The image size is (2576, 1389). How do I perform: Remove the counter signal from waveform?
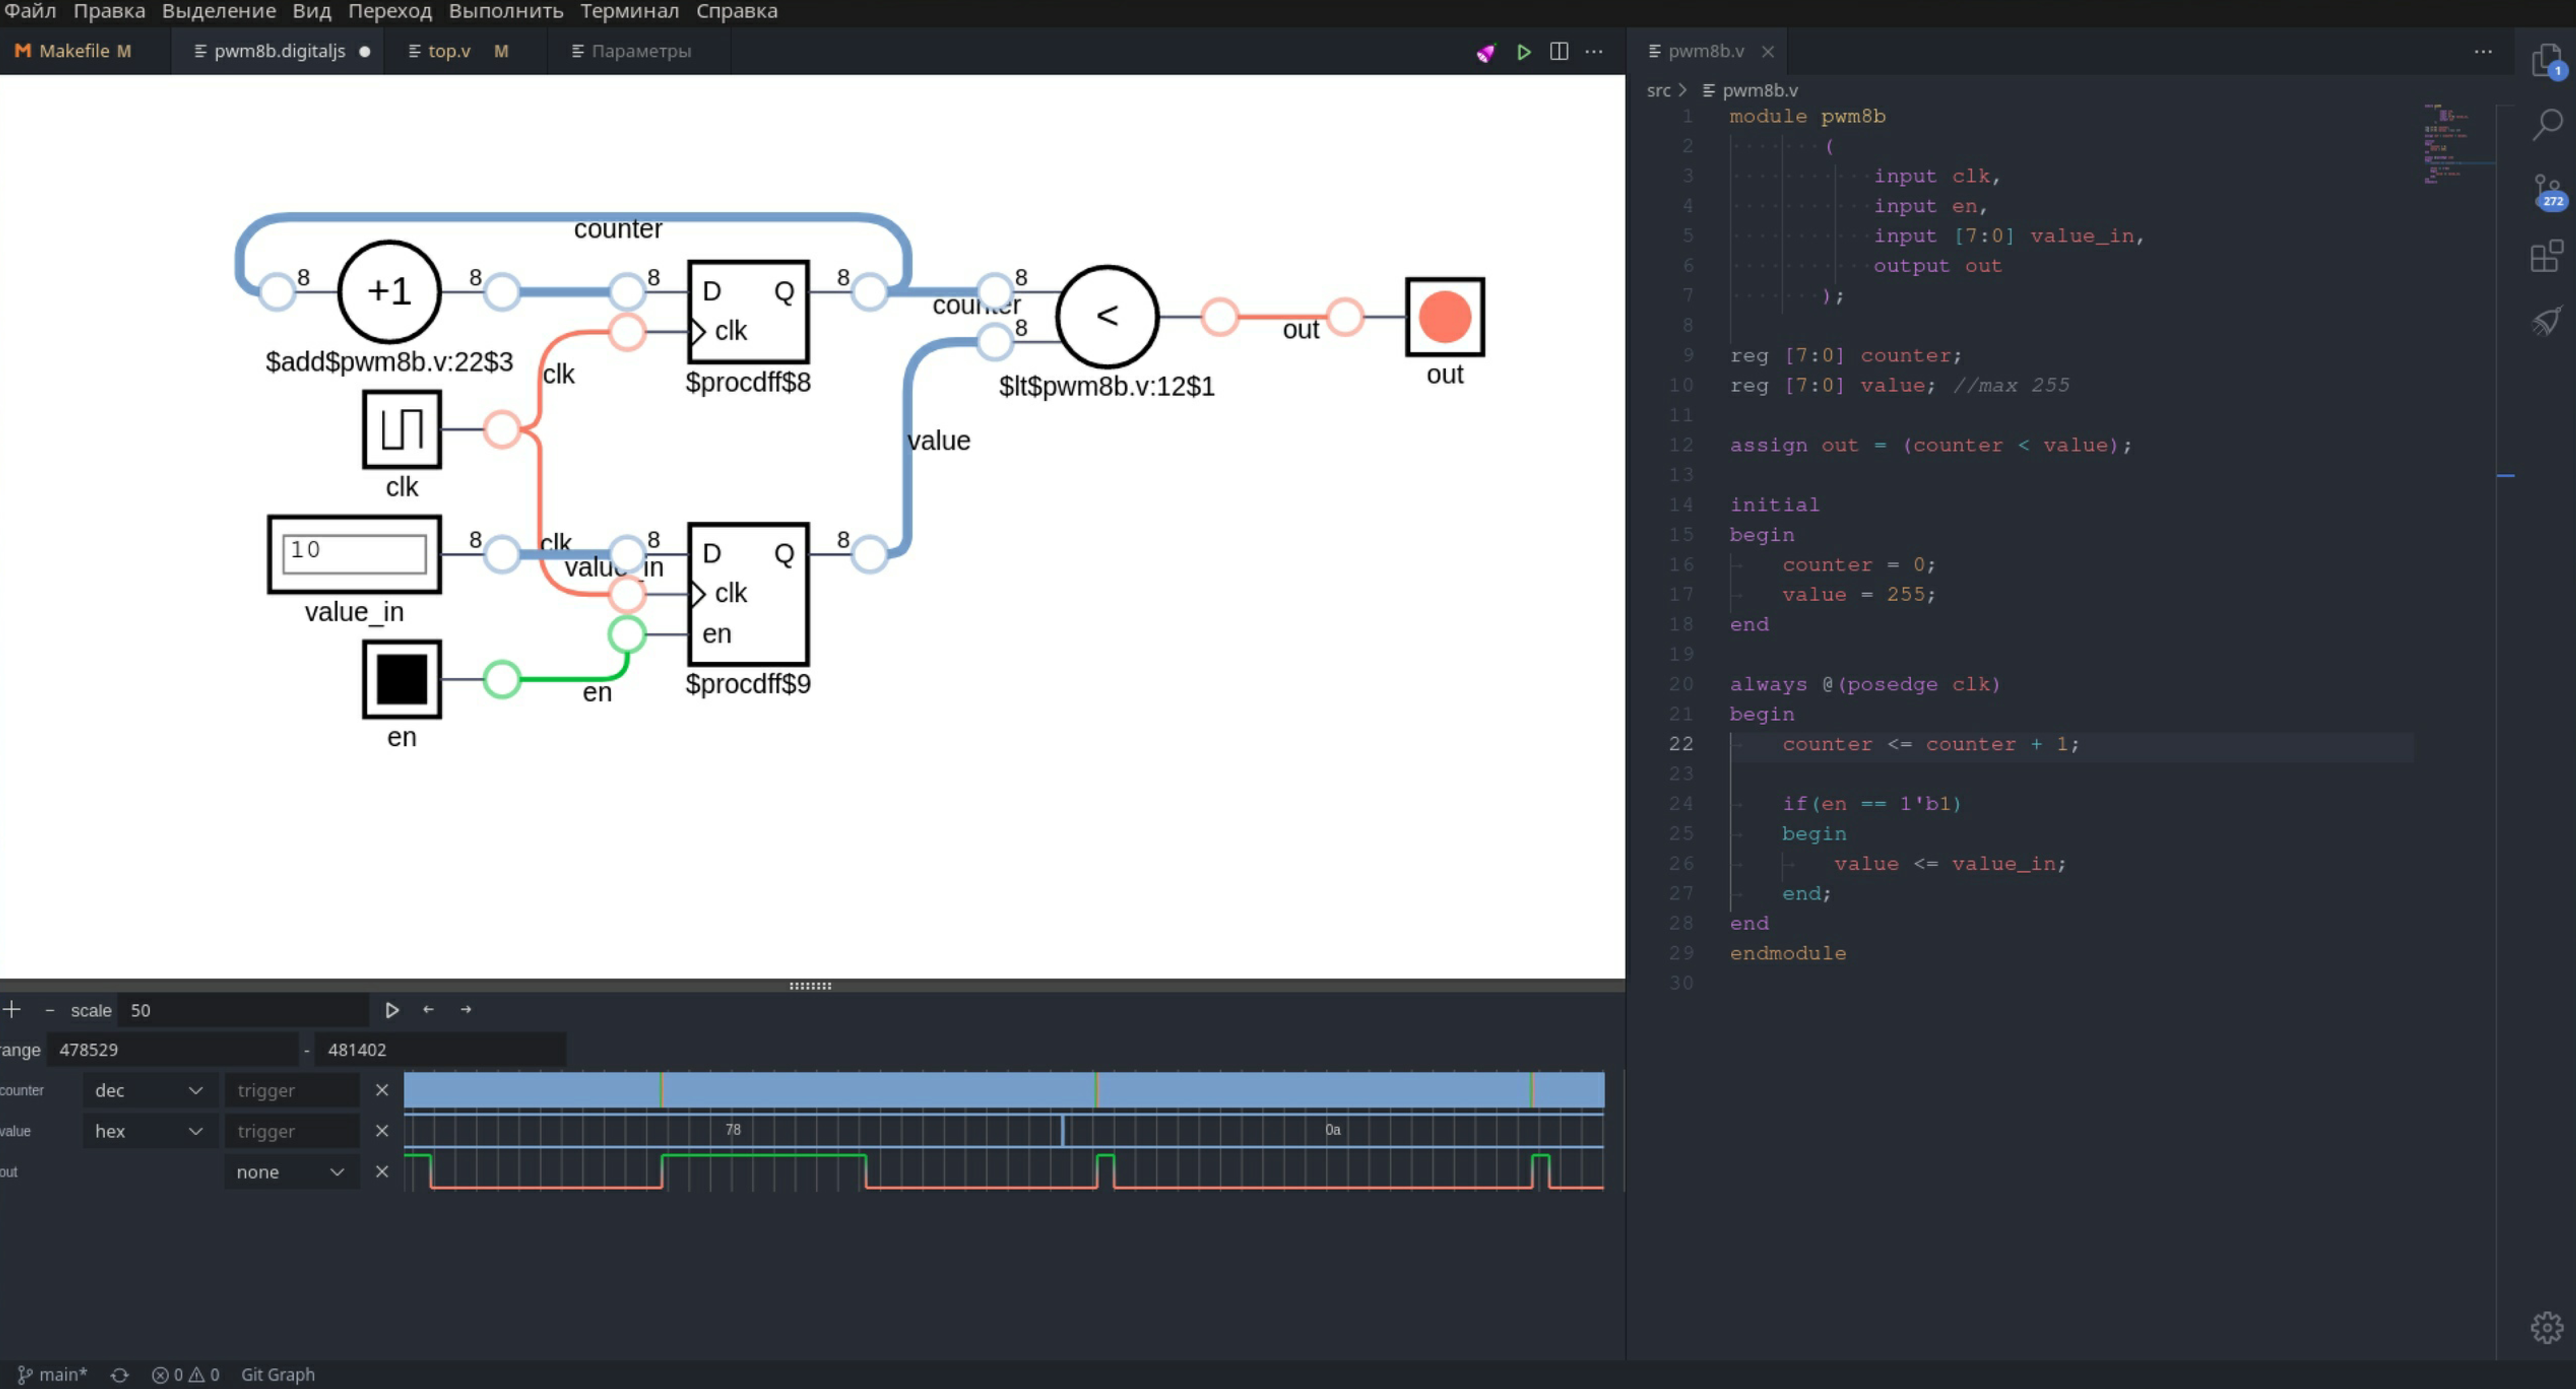382,1090
